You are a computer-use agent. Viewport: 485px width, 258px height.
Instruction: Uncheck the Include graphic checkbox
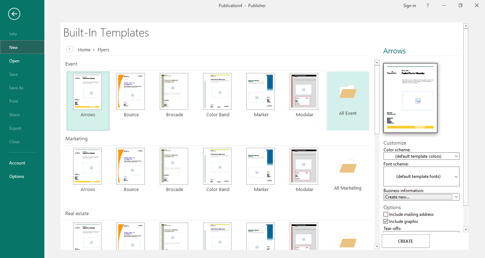click(386, 221)
